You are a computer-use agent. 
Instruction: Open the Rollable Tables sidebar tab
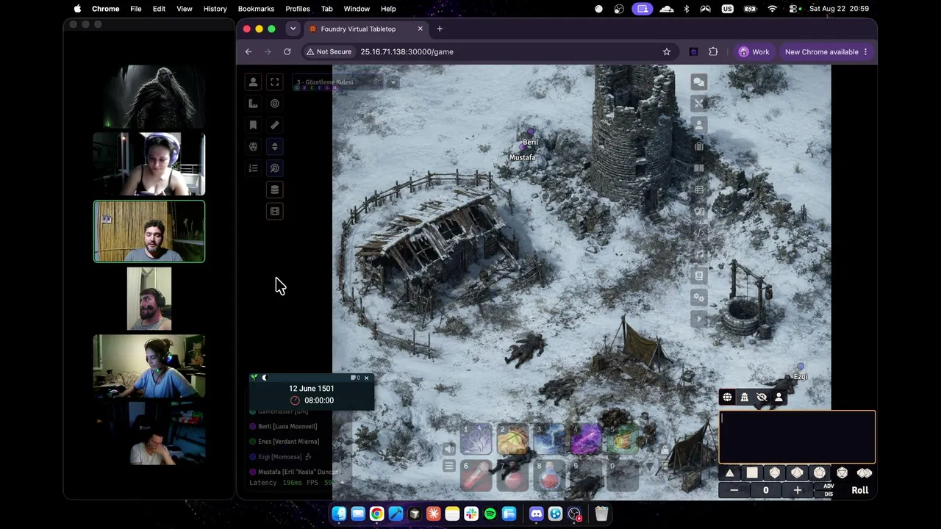698,190
